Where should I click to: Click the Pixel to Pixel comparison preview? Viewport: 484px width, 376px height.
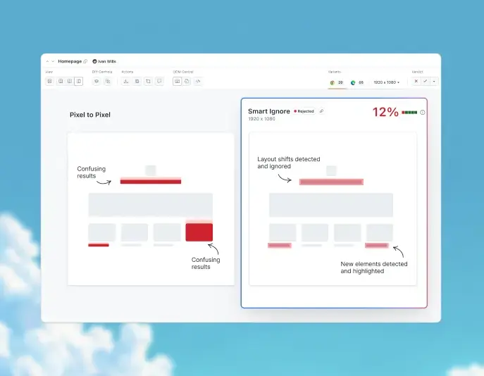pos(151,209)
